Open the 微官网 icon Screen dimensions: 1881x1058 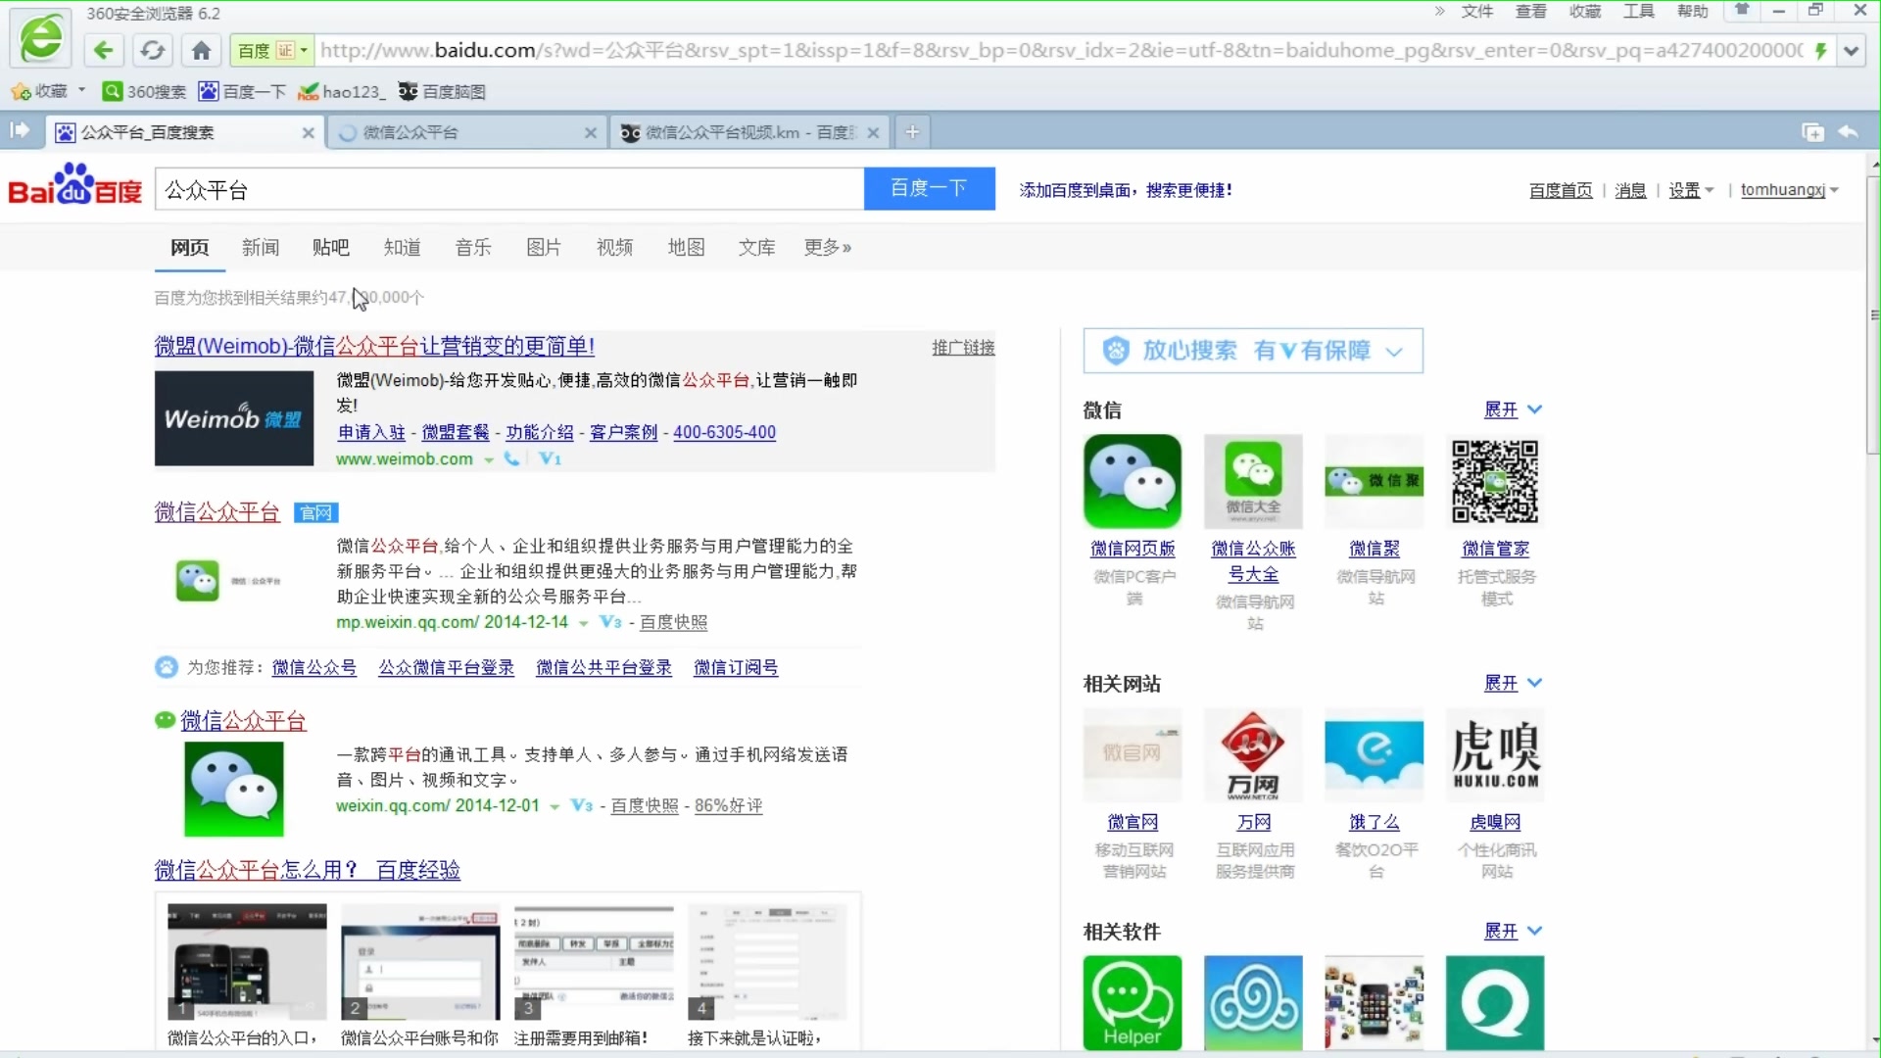click(1133, 755)
